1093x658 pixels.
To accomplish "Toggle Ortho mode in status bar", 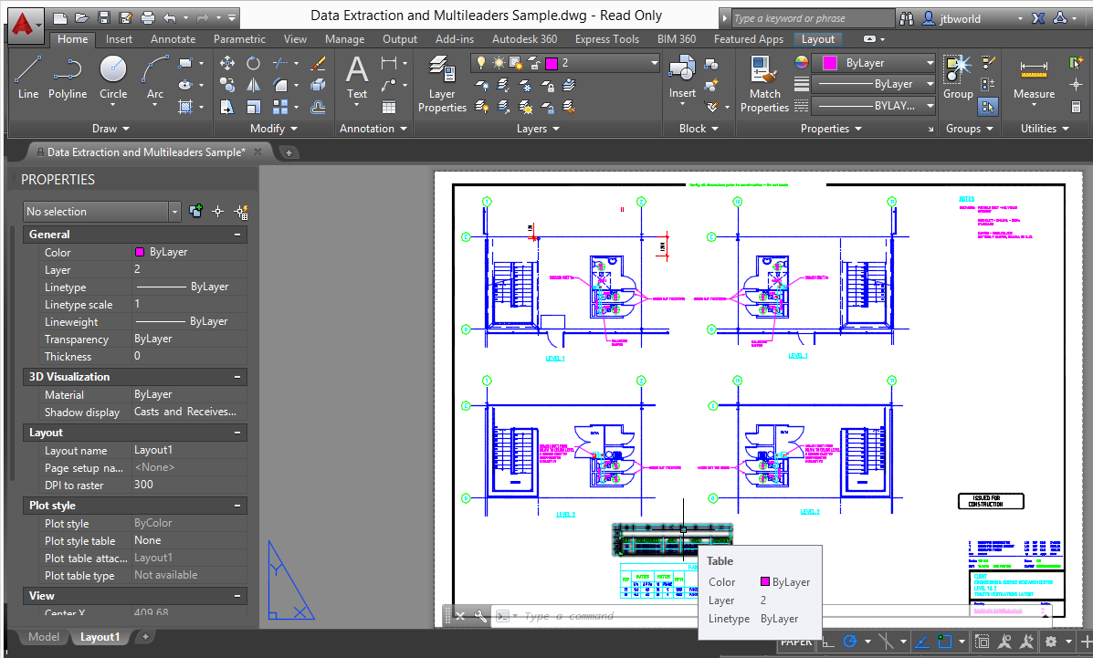I will pos(828,642).
